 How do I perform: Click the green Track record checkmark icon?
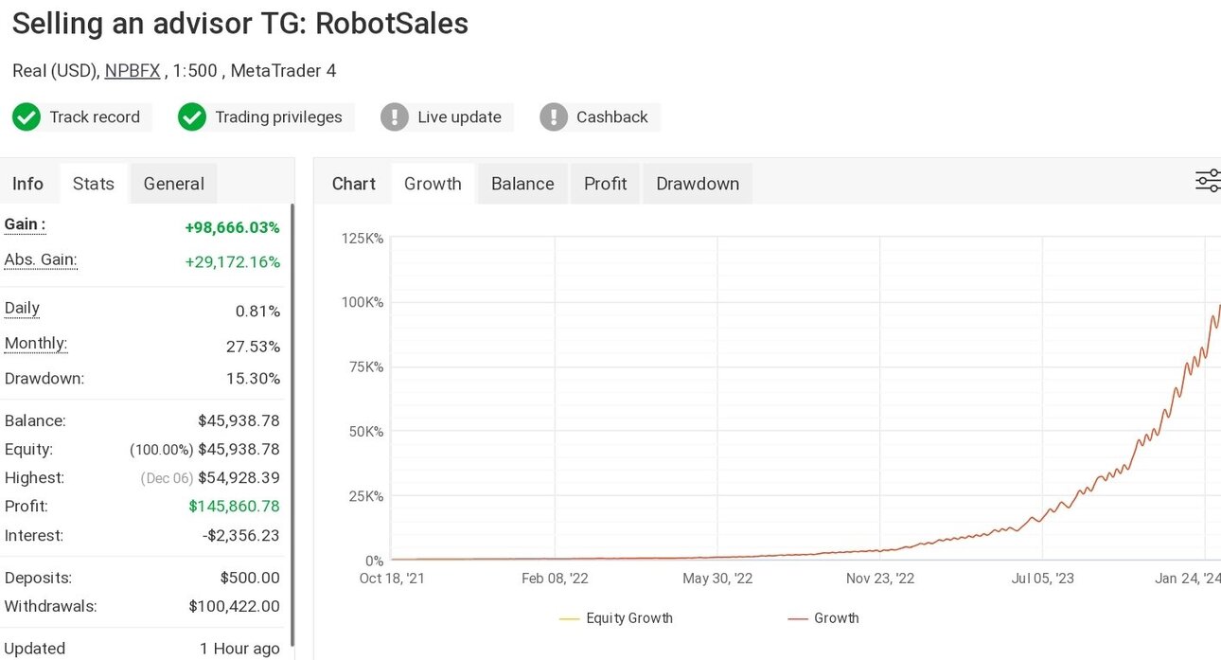click(27, 117)
